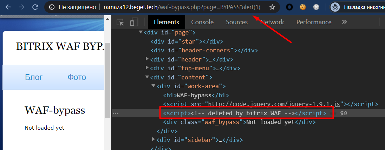The width and height of the screenshot is (385, 150).
Task: Click the URL in the address bar
Action: tap(182, 7)
